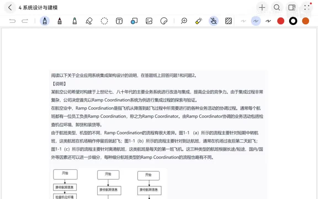Image resolution: width=318 pixels, height=199 pixels.
Task: Choose the thickest stroke width
Action: (x=268, y=21)
